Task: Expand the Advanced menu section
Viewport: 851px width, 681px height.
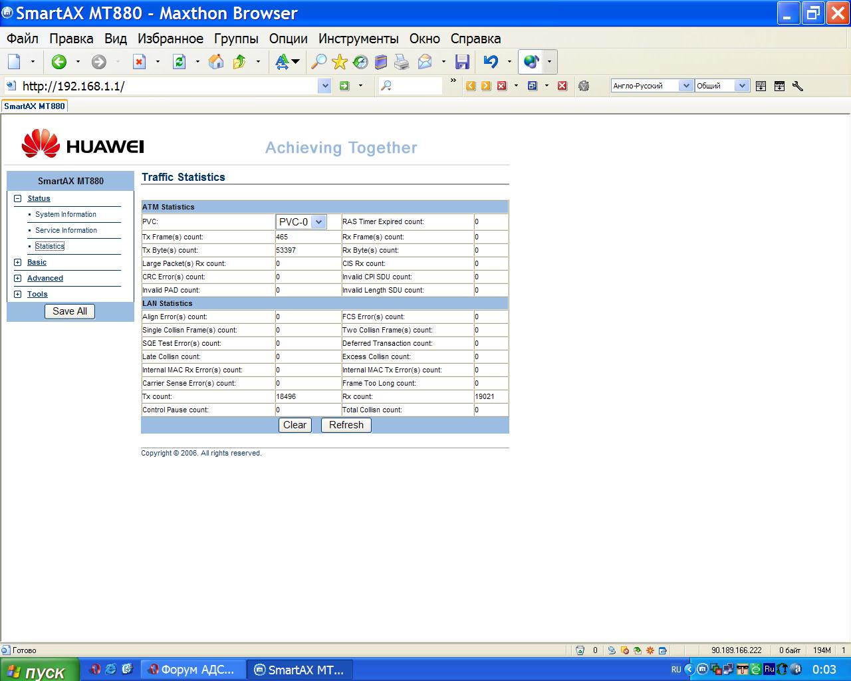Action: click(x=18, y=278)
